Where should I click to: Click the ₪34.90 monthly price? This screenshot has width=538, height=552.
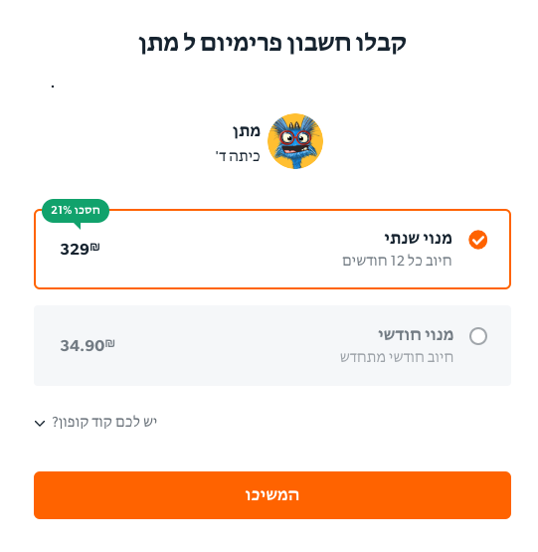point(88,345)
